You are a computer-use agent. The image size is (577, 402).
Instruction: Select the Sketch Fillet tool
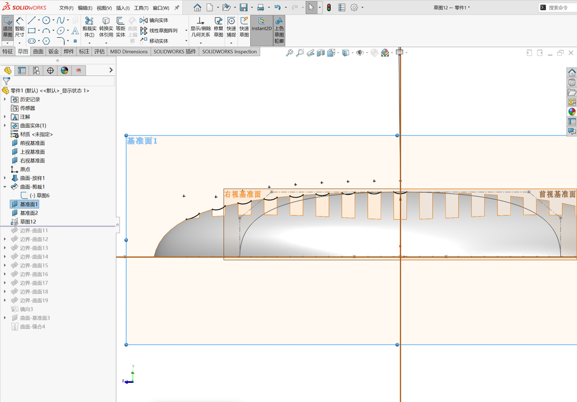(61, 41)
